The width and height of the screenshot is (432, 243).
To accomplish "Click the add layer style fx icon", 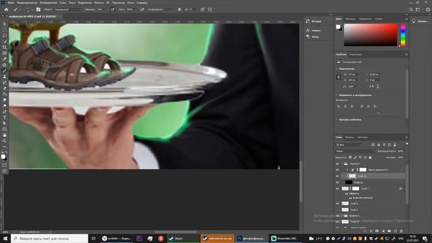I will 371,231.
